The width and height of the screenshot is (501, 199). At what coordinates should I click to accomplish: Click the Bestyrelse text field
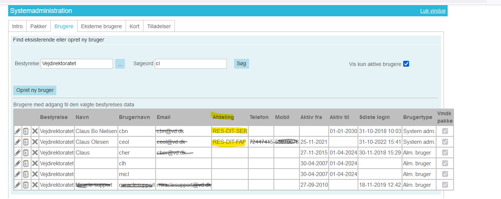click(x=77, y=64)
